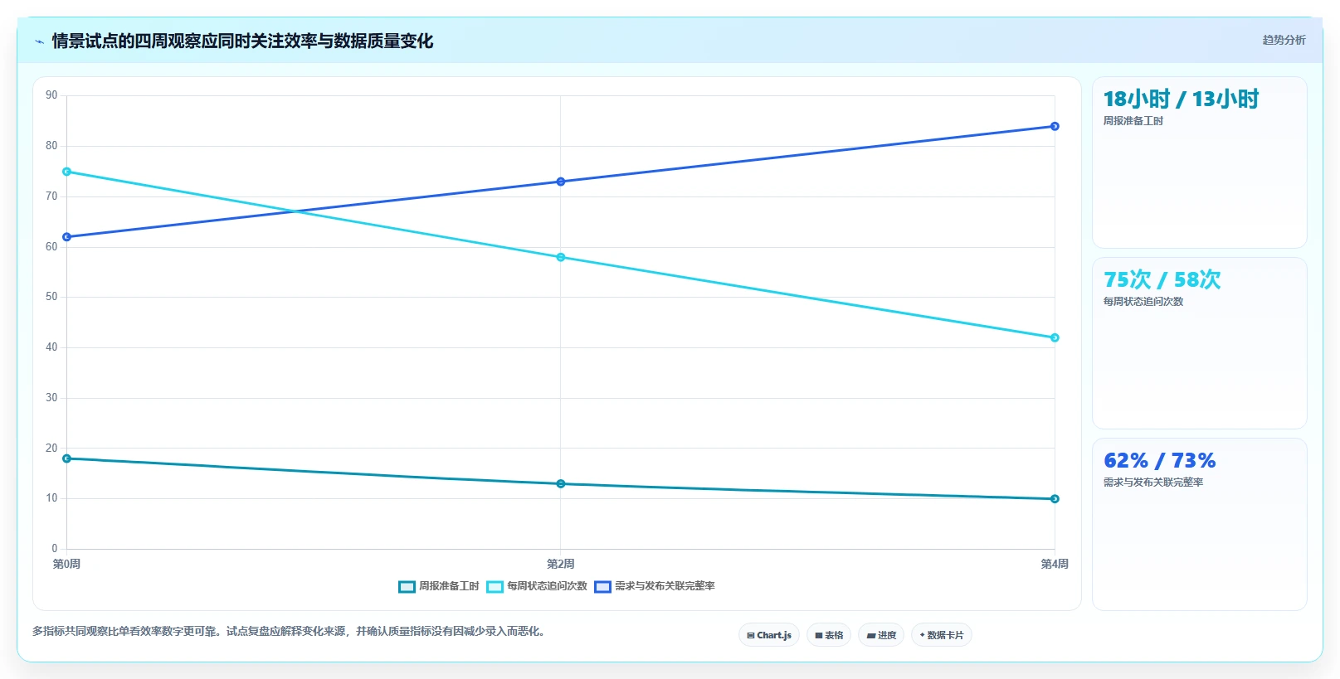Toggle 每周状态追问次数 legend color box
Viewport: 1340px width, 679px height.
click(495, 586)
